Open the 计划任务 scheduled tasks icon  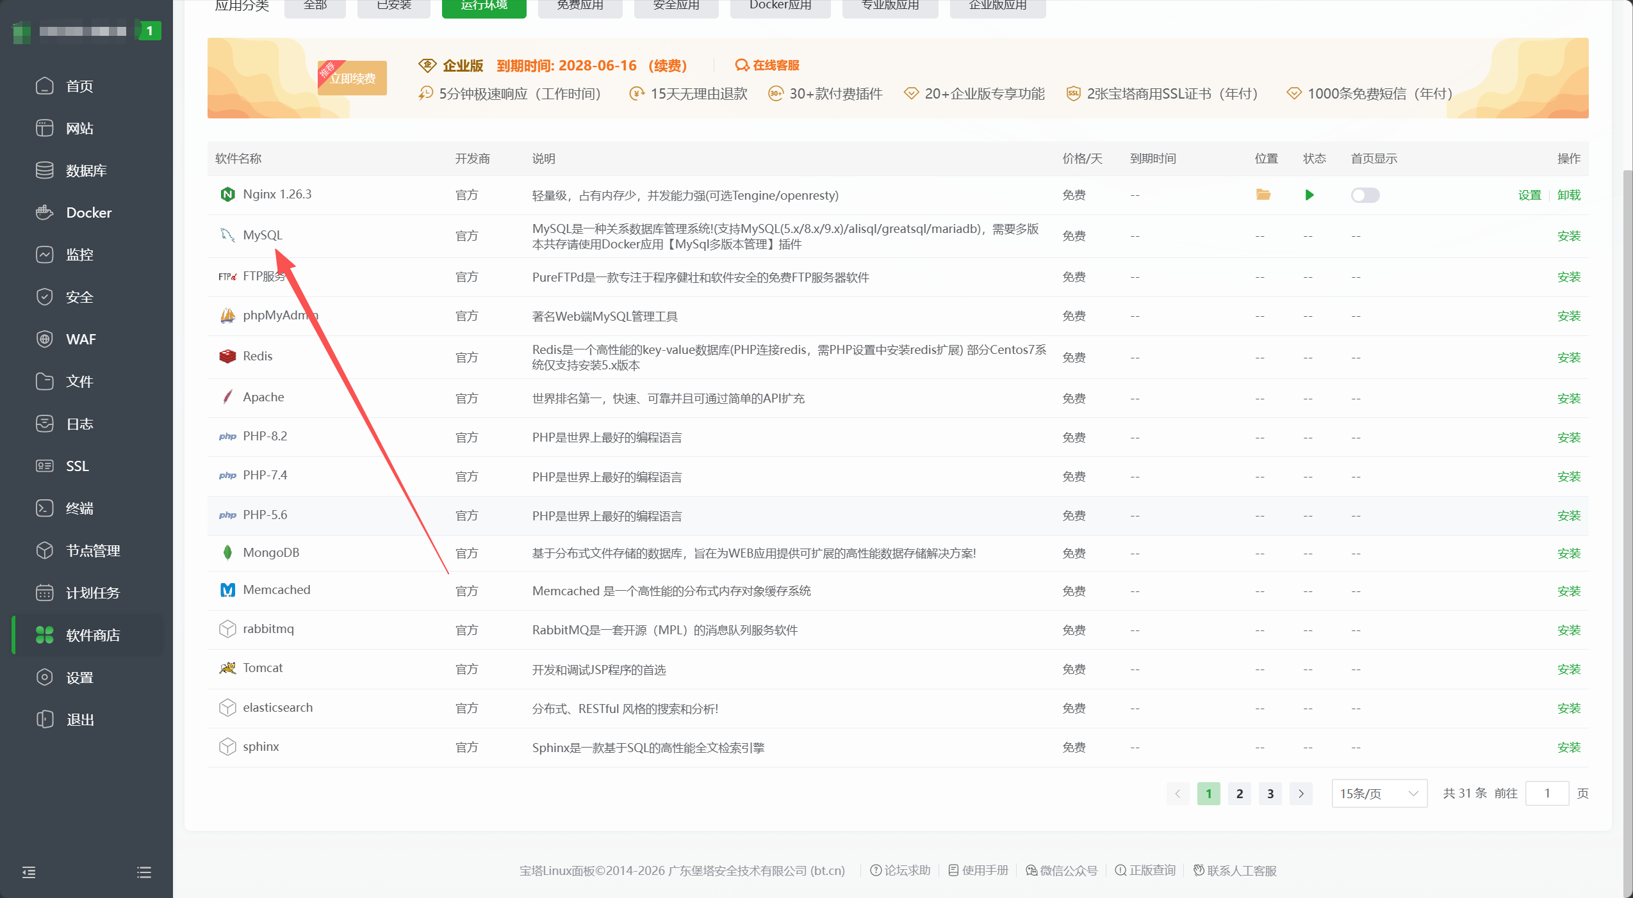click(x=44, y=593)
